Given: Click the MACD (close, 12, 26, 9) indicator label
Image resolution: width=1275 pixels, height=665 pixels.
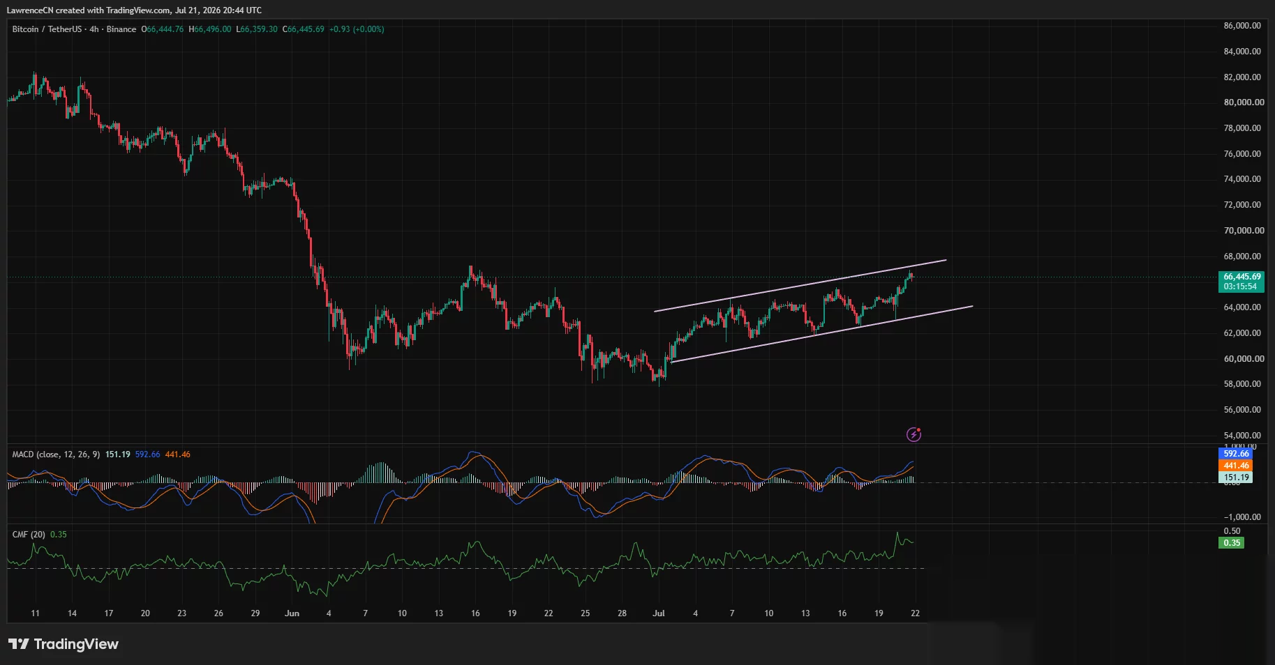Looking at the screenshot, I should [x=57, y=454].
